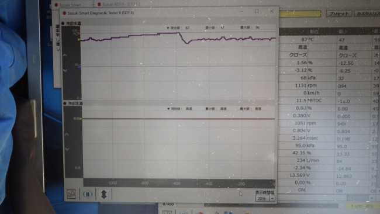Click down chevron on lower graph
Screen dimensions: 380x214
click(67, 149)
